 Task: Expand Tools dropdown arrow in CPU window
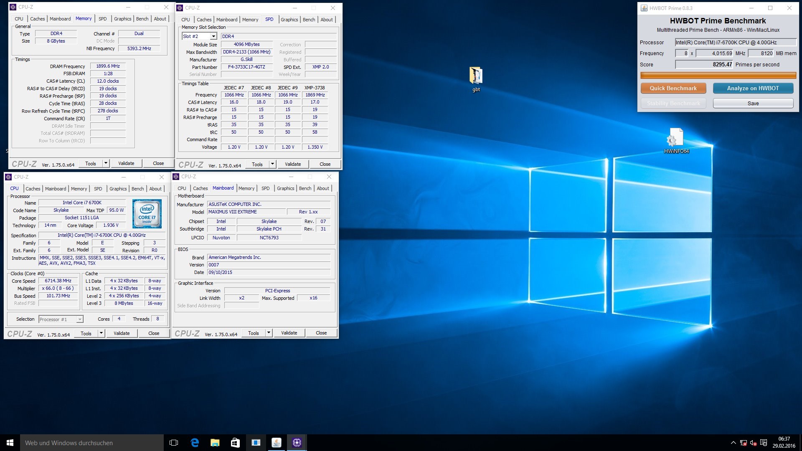pos(101,333)
